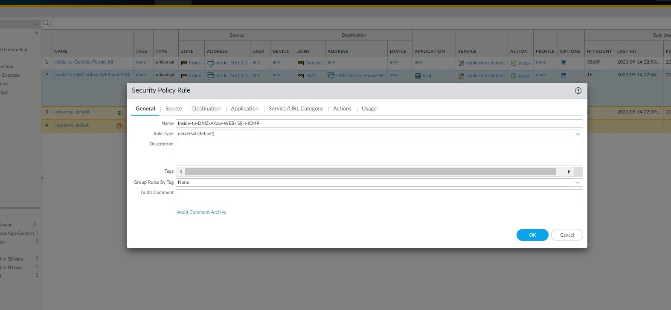Expand the Group Rules By Tag dropdown
This screenshot has width=671, height=310.
(578, 183)
